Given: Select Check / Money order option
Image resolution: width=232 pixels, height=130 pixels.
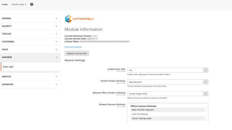Looking at the screenshot, I should [x=167, y=118].
